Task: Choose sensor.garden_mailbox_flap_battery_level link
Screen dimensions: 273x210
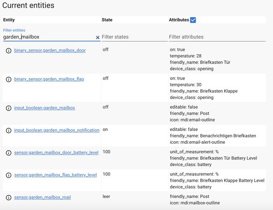Action: coord(55,175)
